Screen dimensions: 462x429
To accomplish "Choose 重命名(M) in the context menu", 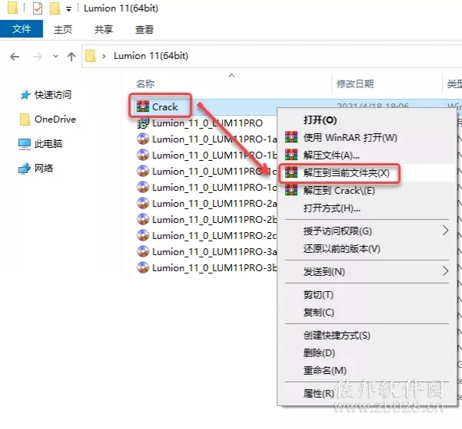I will 325,370.
